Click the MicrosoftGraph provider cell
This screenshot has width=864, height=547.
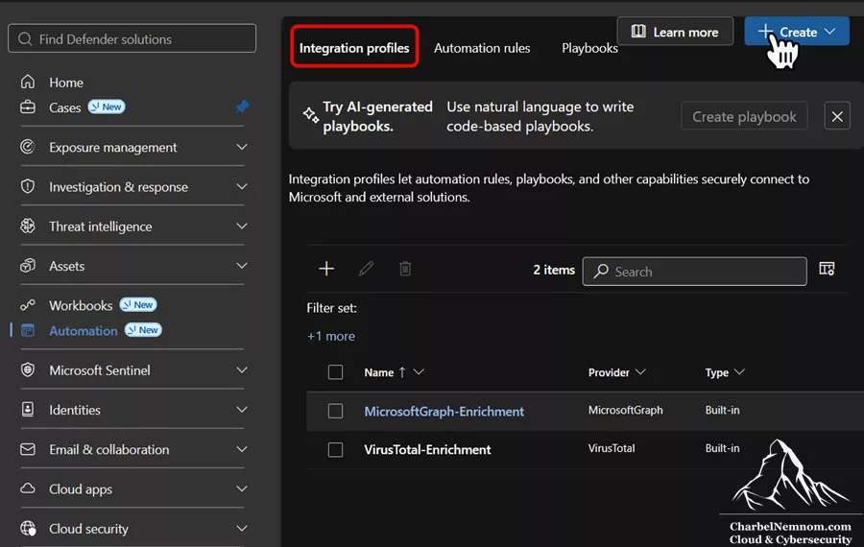[625, 410]
